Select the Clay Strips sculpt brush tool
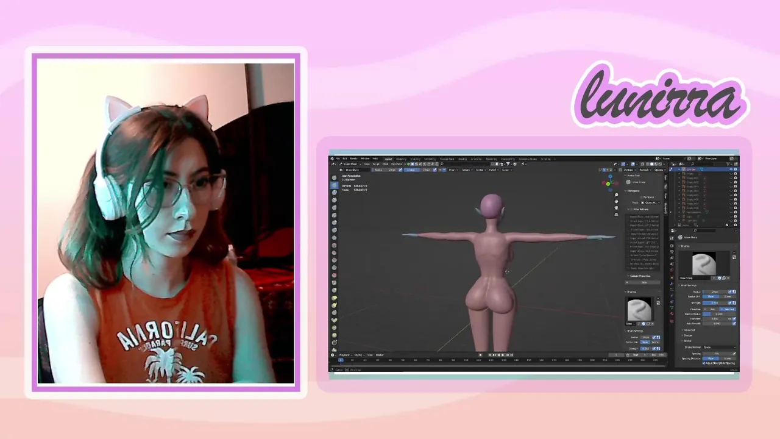This screenshot has width=780, height=439. pyautogui.click(x=334, y=200)
